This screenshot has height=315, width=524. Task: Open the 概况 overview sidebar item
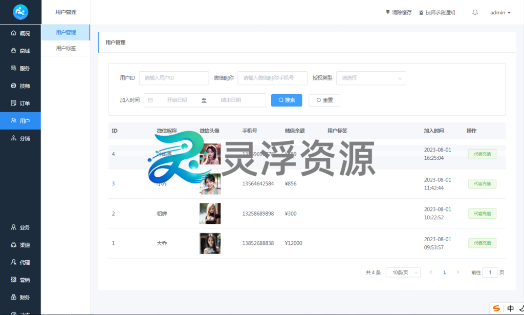click(20, 33)
